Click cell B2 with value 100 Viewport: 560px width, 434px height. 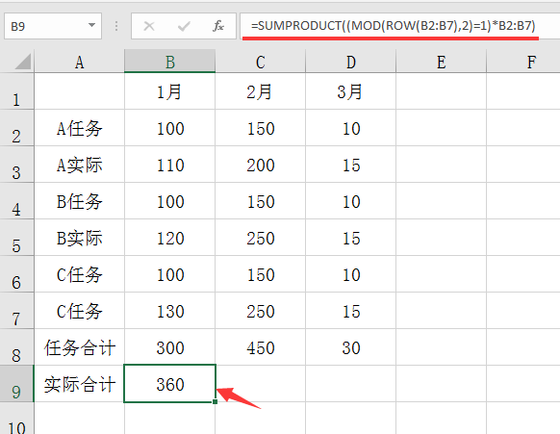pyautogui.click(x=170, y=128)
